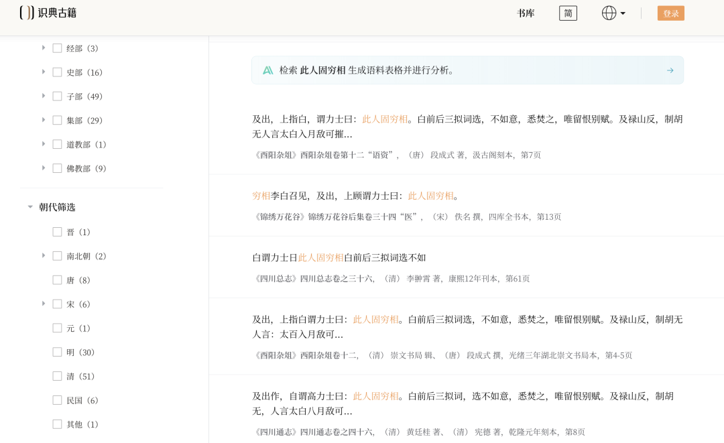Check the 唐 (8) dynasty checkbox
Image resolution: width=724 pixels, height=443 pixels.
point(57,279)
